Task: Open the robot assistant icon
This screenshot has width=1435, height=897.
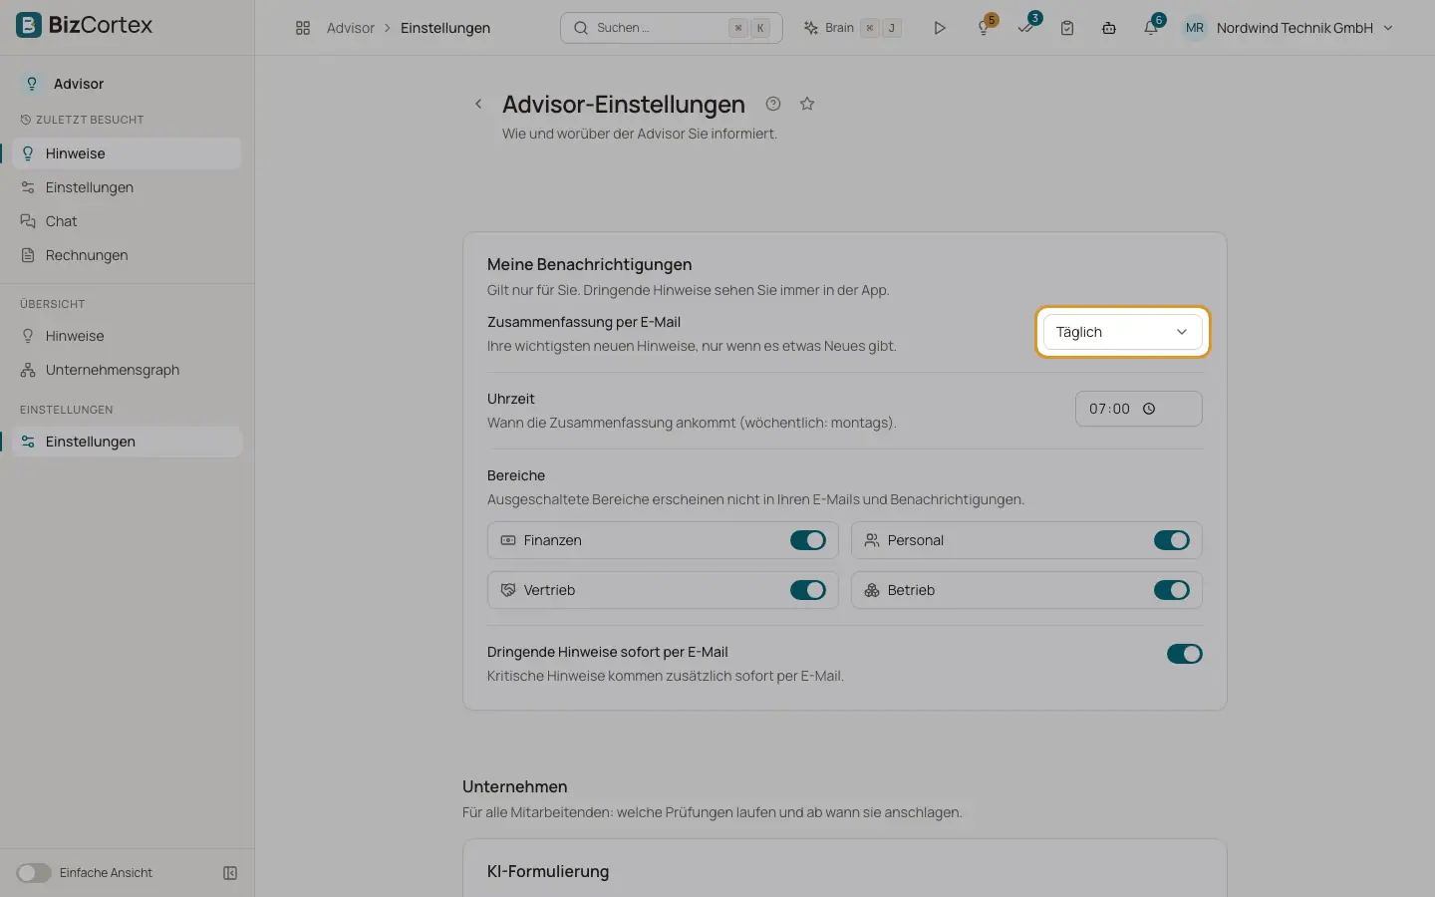Action: pos(1109,28)
